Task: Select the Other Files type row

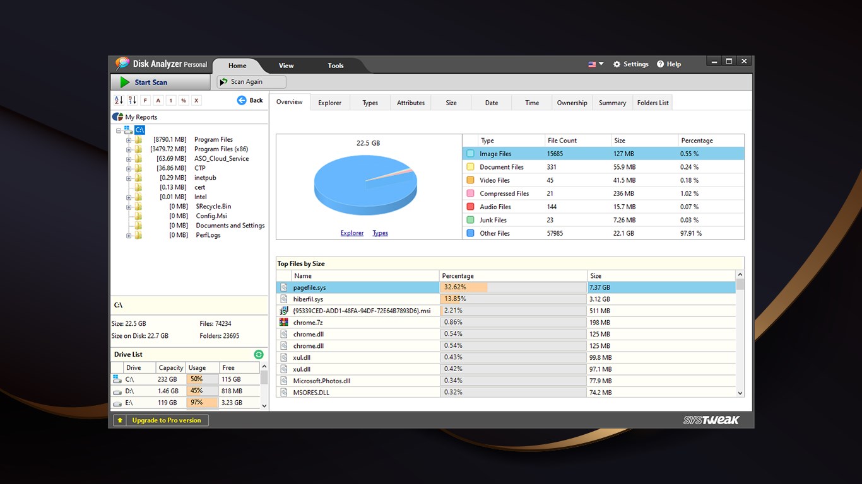Action: pyautogui.click(x=603, y=233)
